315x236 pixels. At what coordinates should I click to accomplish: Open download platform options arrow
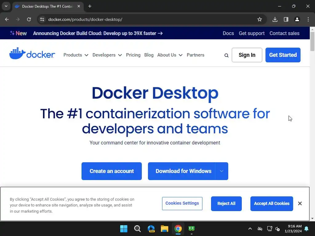pyautogui.click(x=221, y=171)
